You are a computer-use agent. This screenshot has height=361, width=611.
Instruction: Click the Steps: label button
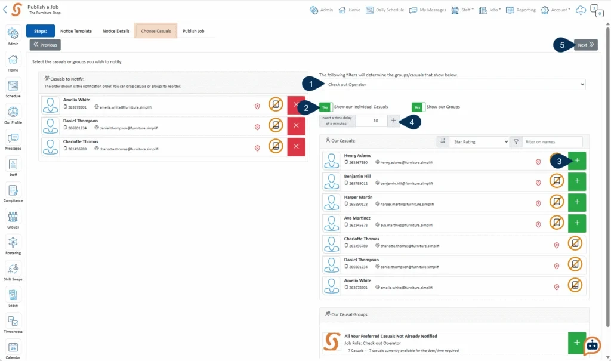[x=41, y=31]
